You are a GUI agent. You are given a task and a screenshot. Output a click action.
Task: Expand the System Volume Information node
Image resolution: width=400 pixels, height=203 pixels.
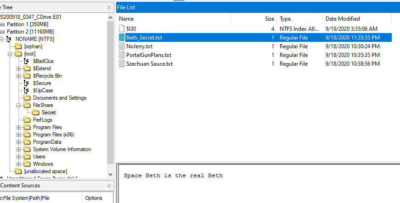coord(19,149)
